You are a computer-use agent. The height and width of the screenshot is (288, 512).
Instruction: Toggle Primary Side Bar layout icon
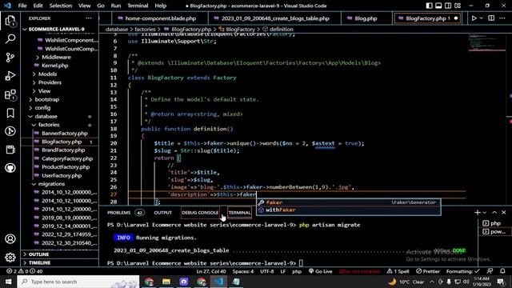429,6
